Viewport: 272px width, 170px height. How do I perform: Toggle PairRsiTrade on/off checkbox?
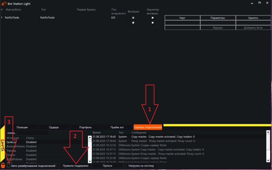tap(133, 18)
